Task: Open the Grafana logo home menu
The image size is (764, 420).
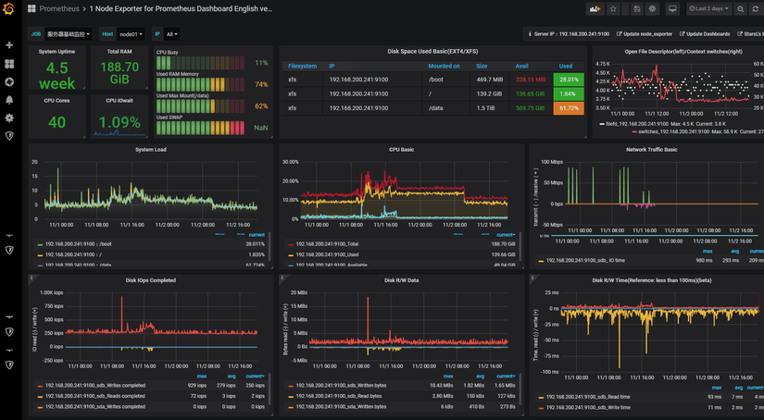Action: [x=8, y=8]
